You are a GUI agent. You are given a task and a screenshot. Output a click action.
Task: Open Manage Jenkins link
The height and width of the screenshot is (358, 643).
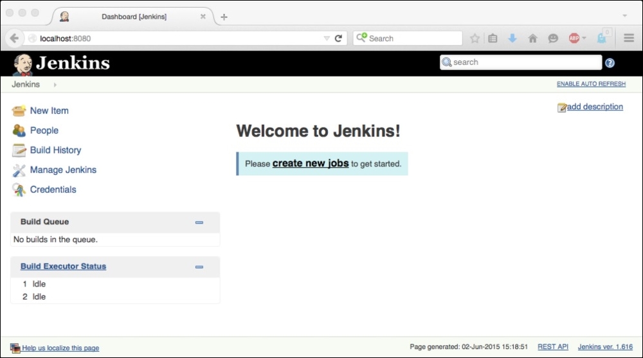coord(63,170)
